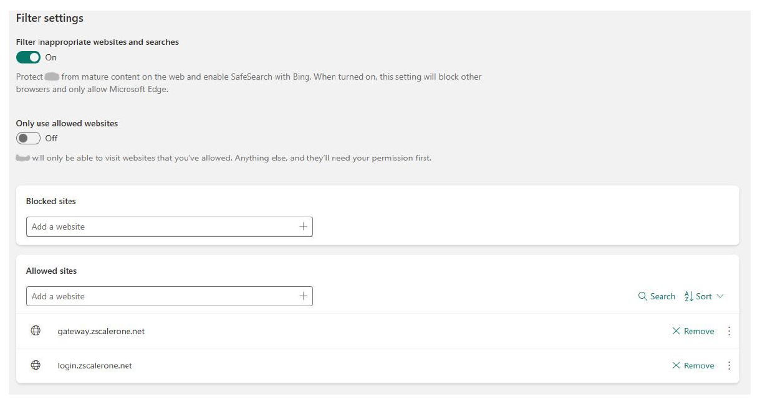760x402 pixels.
Task: Click the globe icon for gateway.zscalerone.net
Action: coord(36,331)
